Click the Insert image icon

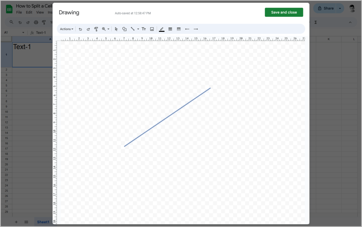(x=152, y=29)
